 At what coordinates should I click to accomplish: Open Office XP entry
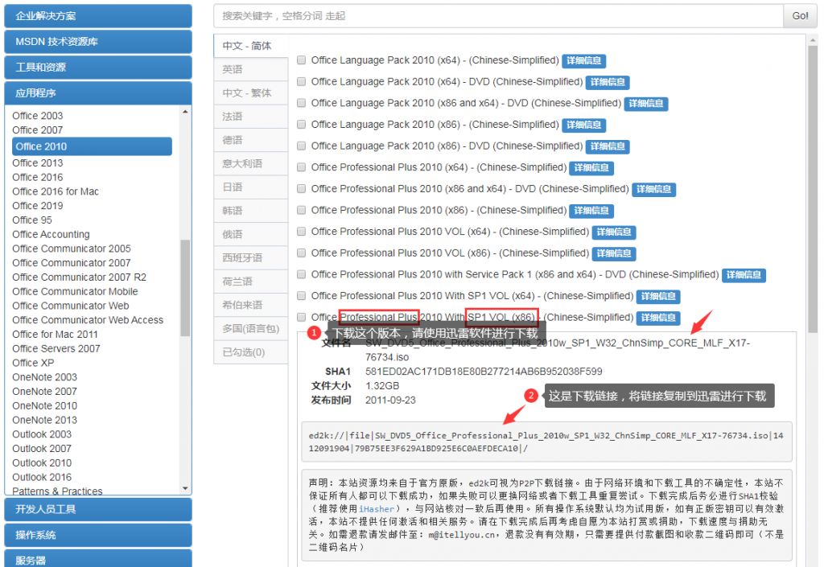coord(33,363)
